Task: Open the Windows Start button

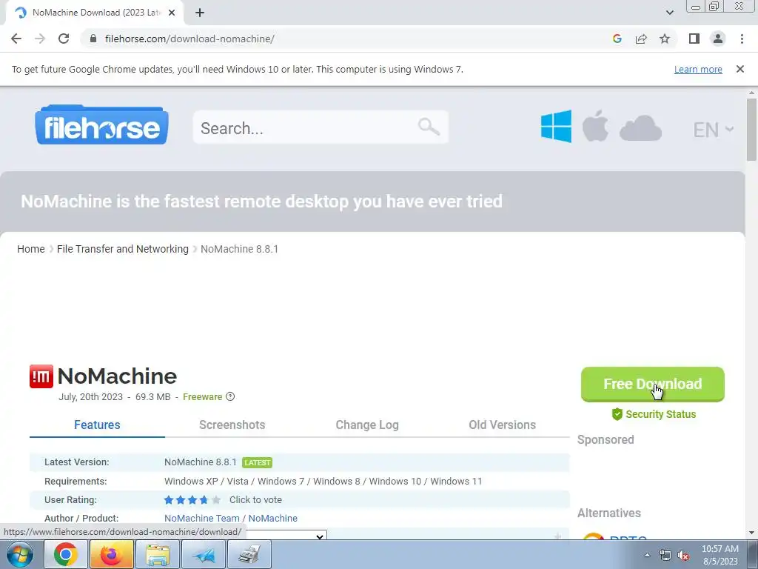Action: tap(20, 554)
